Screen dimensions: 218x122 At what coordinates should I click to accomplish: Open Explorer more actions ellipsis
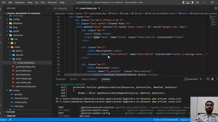48,8
